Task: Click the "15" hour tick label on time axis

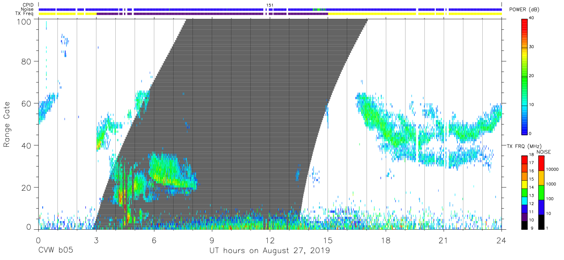Action: pyautogui.click(x=328, y=240)
